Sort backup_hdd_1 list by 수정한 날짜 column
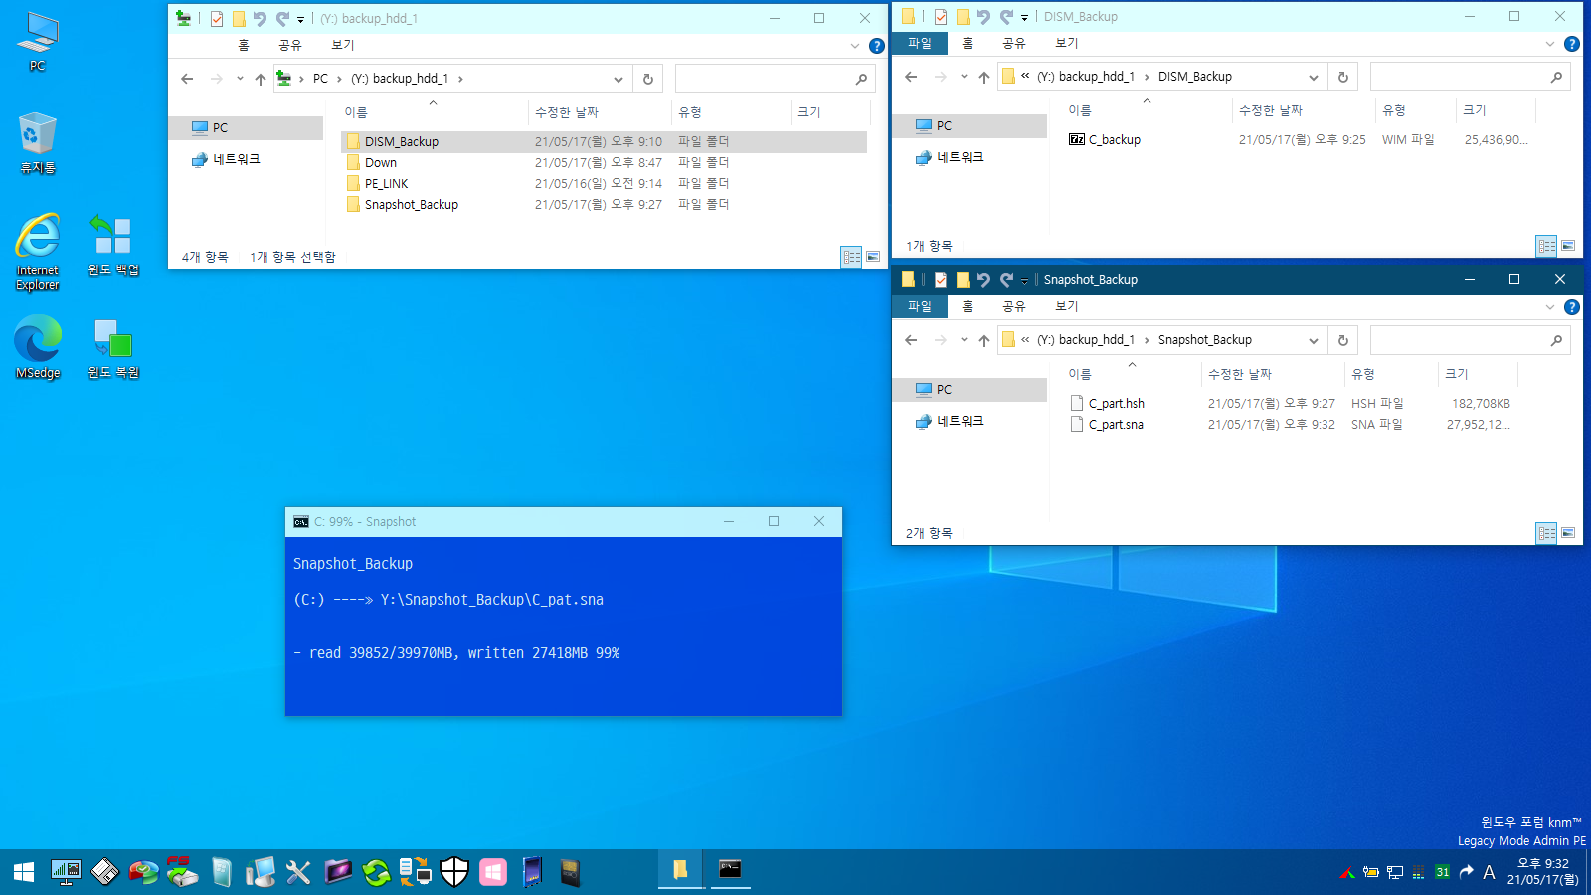 (x=600, y=112)
